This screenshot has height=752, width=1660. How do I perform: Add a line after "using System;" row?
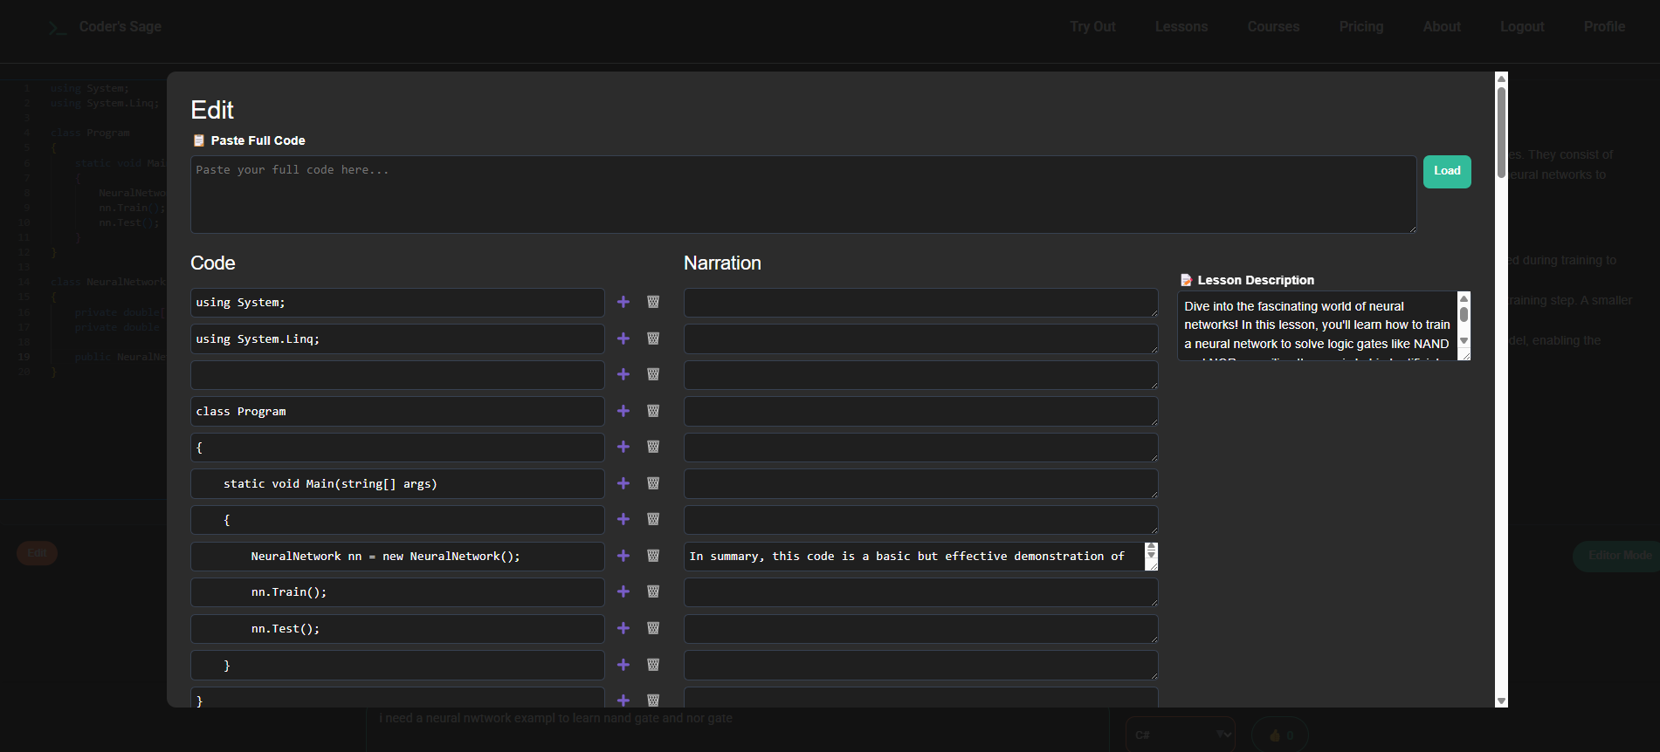tap(623, 302)
